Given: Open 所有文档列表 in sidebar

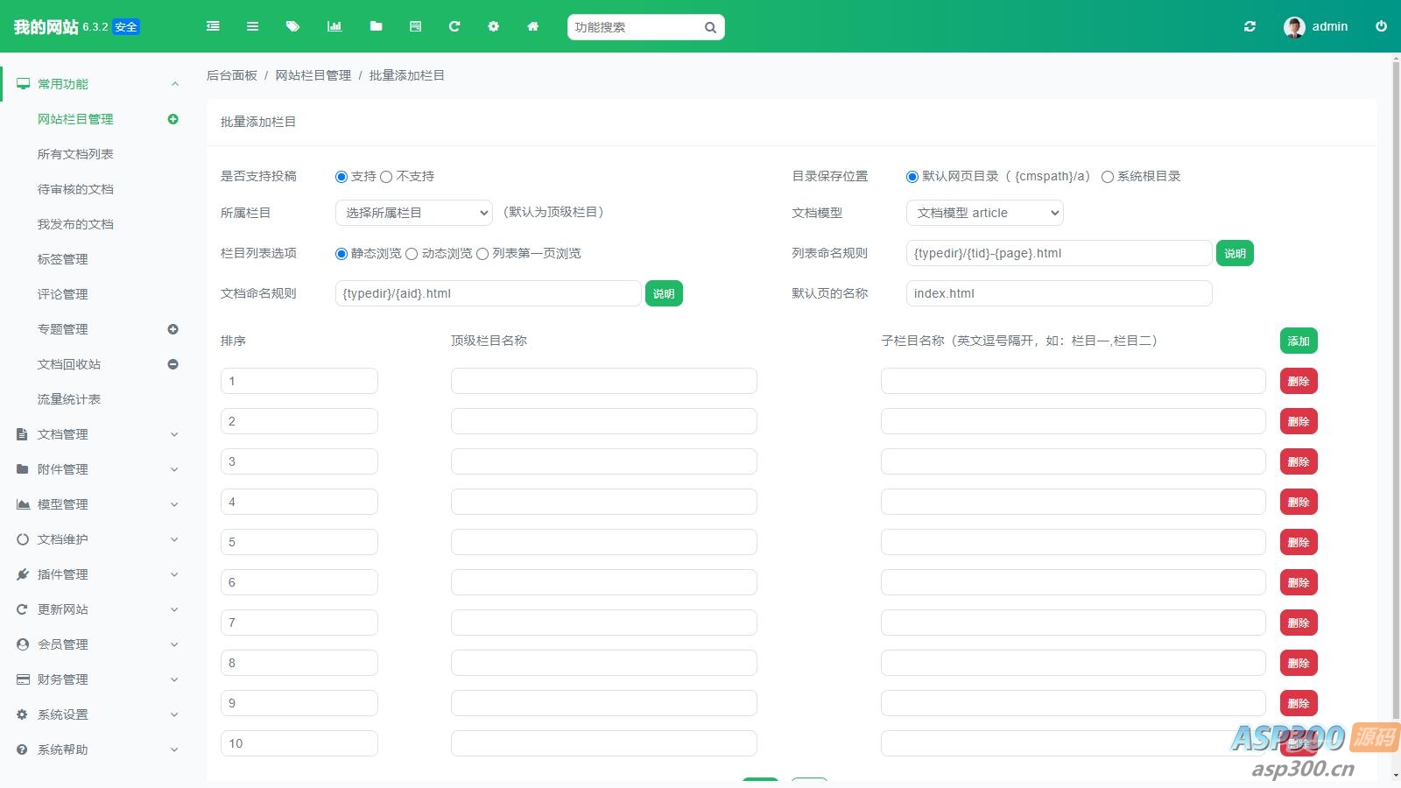Looking at the screenshot, I should click(x=75, y=154).
